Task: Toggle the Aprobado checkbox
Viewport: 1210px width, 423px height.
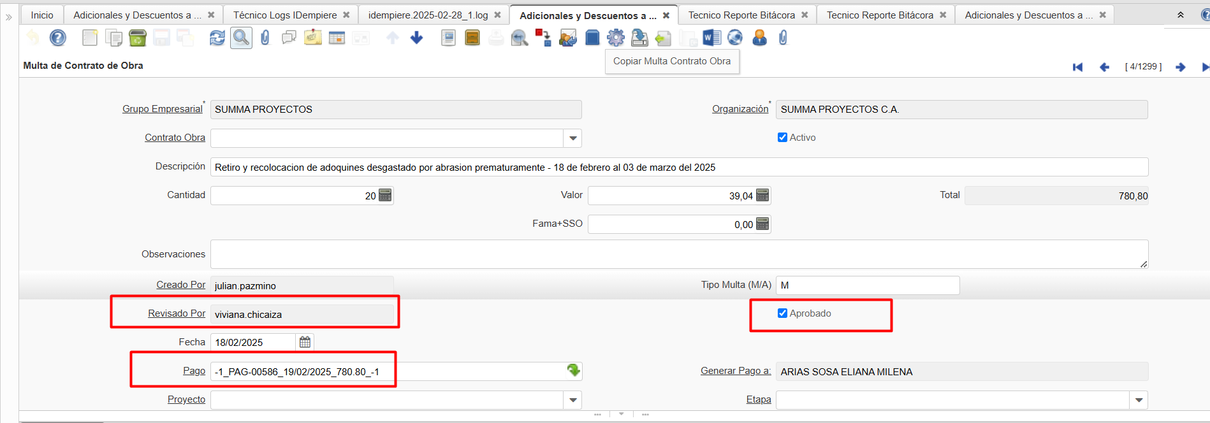Action: tap(782, 313)
